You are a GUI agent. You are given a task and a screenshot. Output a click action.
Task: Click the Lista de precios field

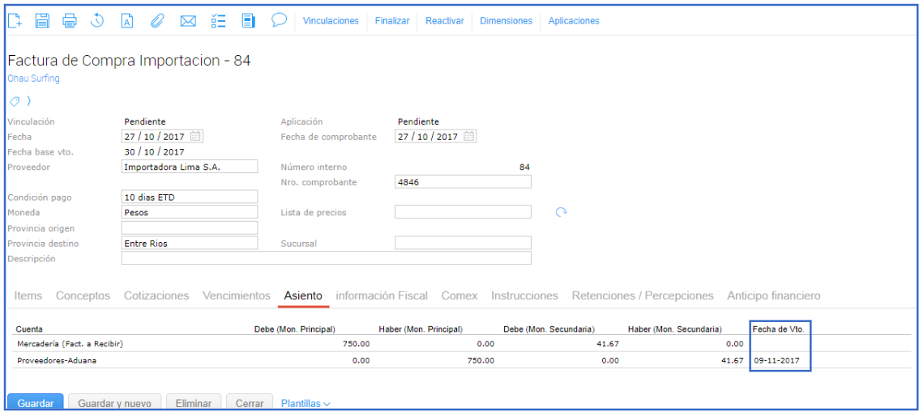(463, 212)
